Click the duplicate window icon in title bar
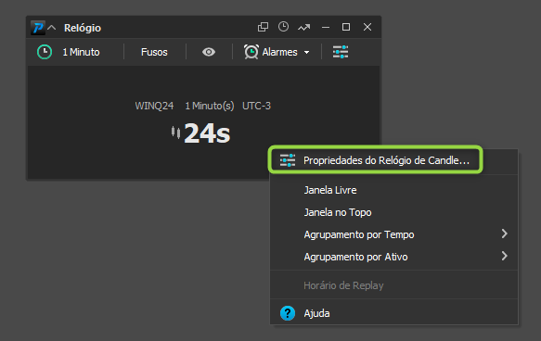 [263, 27]
